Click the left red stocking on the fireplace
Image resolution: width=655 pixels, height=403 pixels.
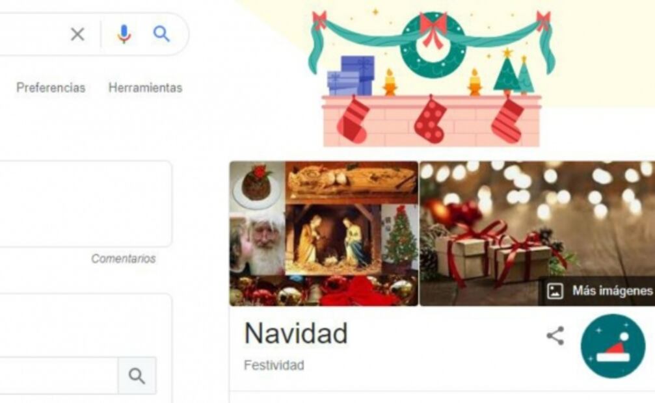coord(353,120)
